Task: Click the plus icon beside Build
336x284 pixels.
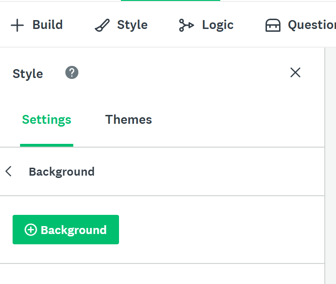Action: (17, 25)
